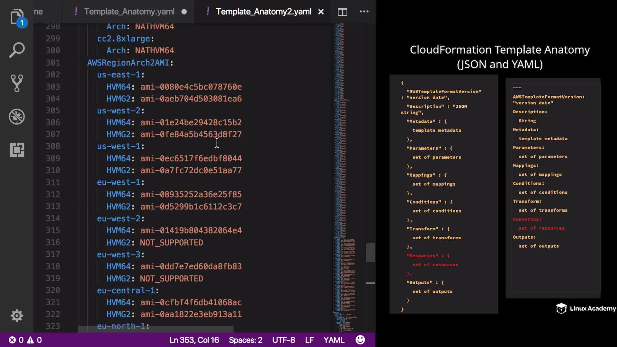This screenshot has width=617, height=347.
Task: Change the LF end-of-line sequence
Action: [x=309, y=340]
